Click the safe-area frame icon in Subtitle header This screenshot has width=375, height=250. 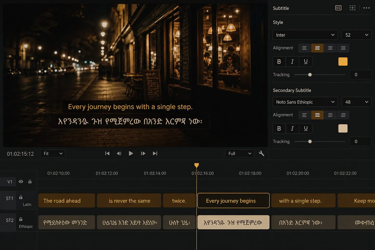pyautogui.click(x=352, y=8)
